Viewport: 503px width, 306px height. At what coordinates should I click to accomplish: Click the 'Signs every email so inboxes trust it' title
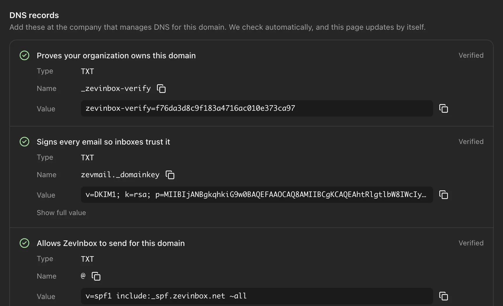point(103,142)
